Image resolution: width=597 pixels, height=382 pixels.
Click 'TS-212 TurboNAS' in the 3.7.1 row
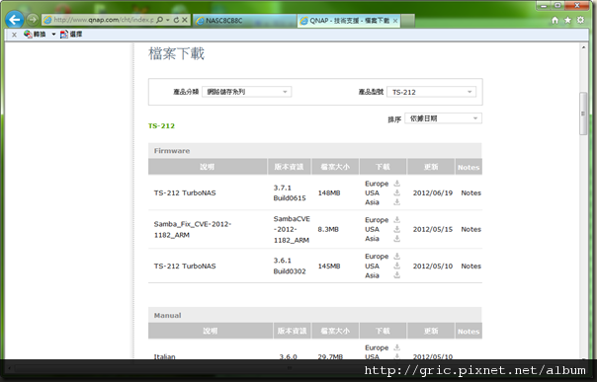pos(185,193)
